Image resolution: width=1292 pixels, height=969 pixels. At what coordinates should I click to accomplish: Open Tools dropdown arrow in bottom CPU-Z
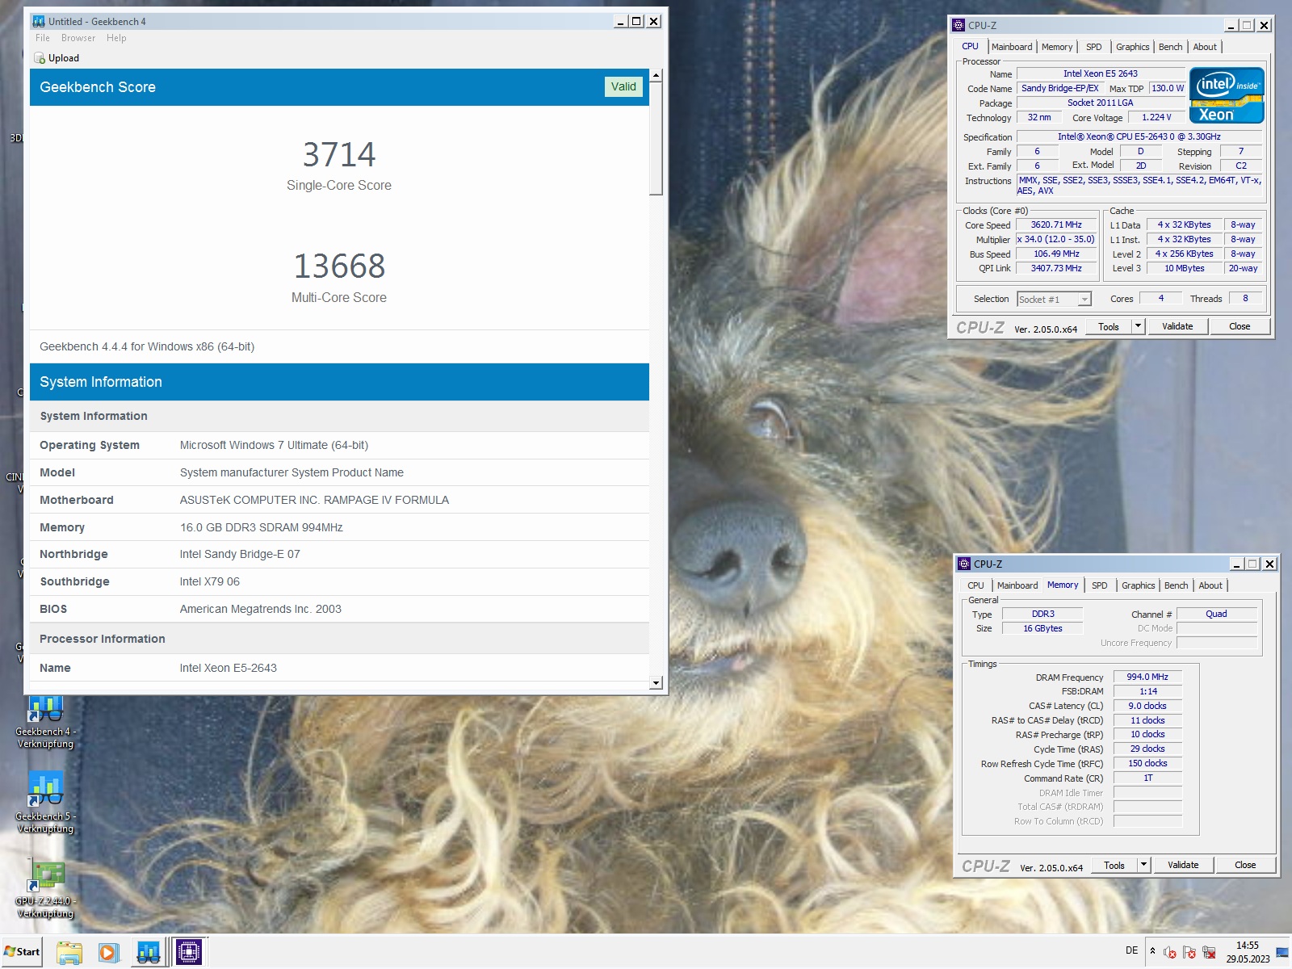coord(1143,865)
